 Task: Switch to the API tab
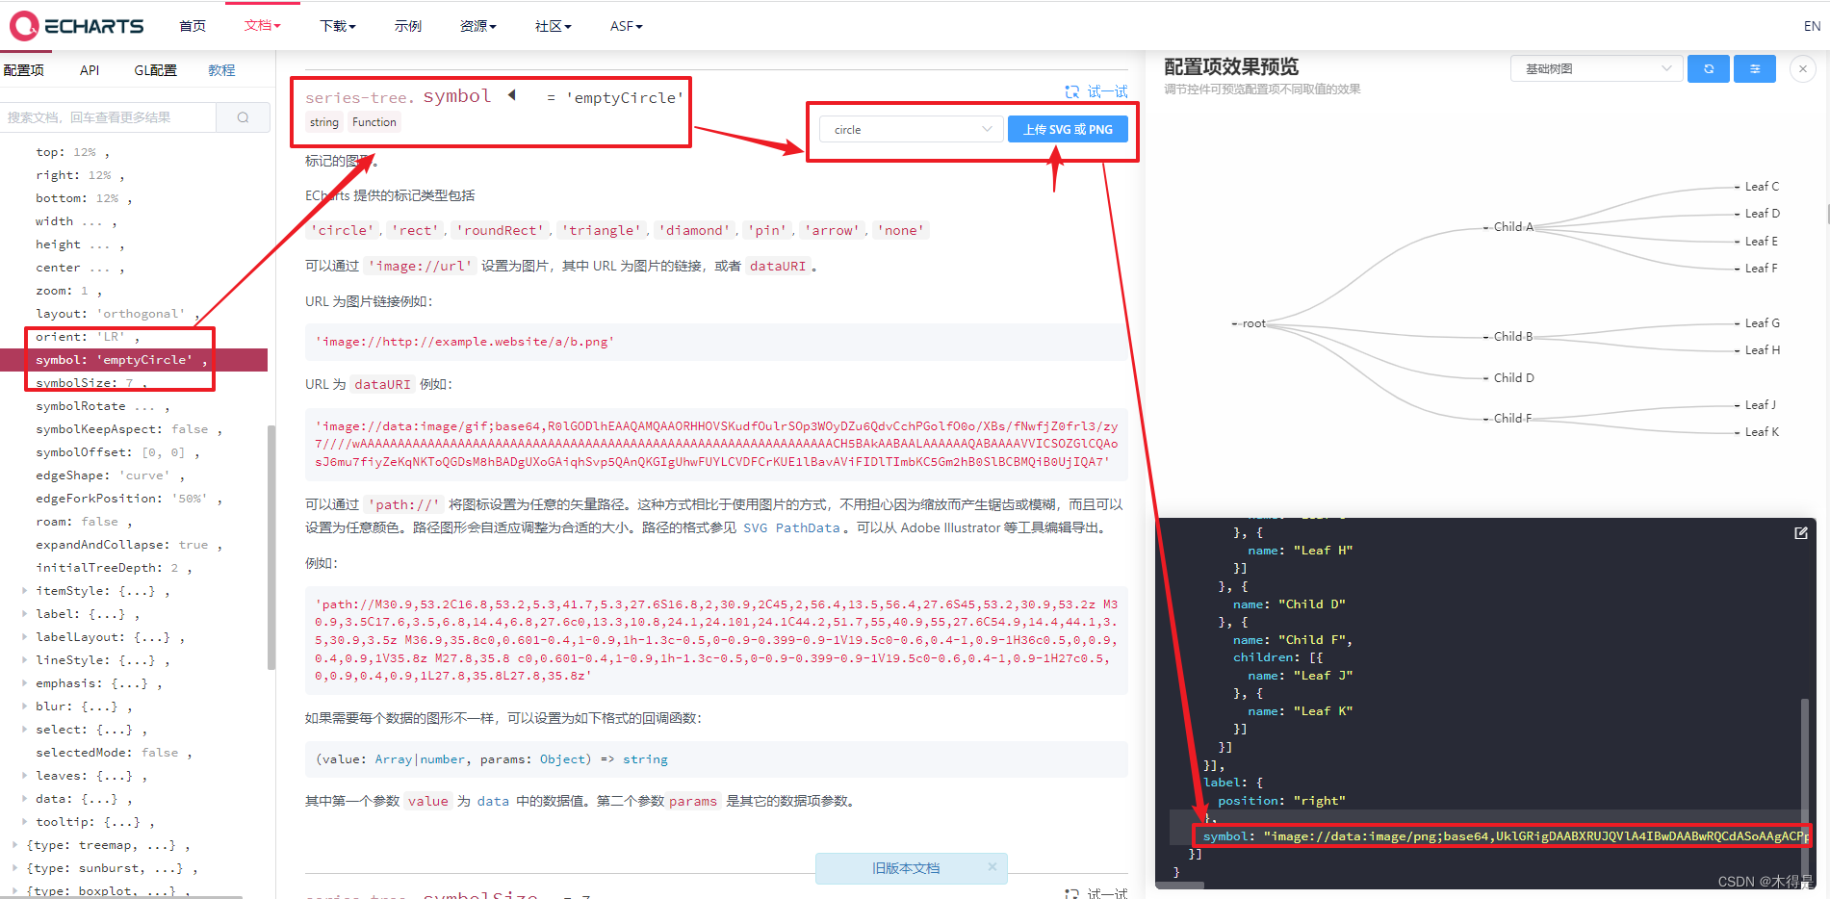pos(90,70)
